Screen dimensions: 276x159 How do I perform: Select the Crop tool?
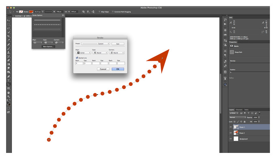point(9,36)
